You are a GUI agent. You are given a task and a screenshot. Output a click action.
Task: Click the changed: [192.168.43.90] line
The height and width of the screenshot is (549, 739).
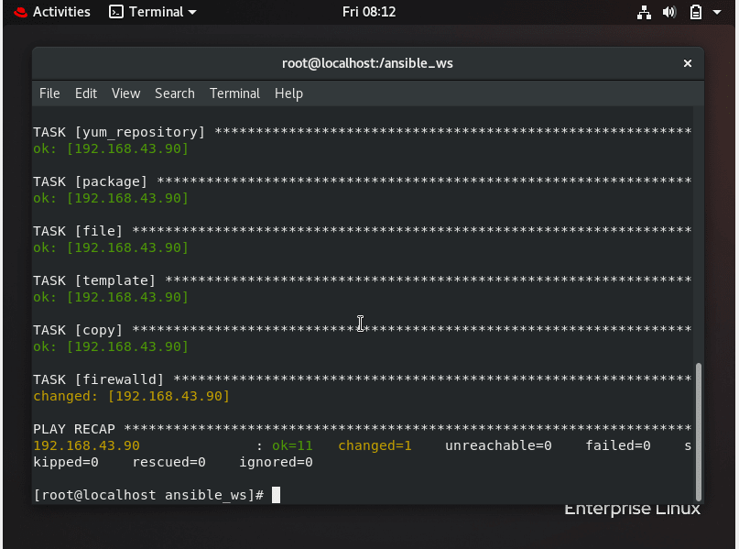(x=132, y=396)
